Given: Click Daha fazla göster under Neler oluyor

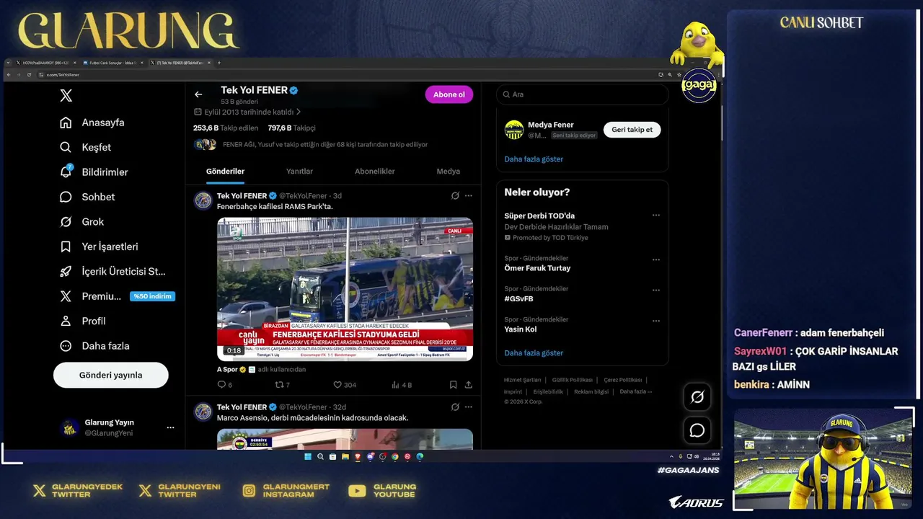Looking at the screenshot, I should pos(534,352).
